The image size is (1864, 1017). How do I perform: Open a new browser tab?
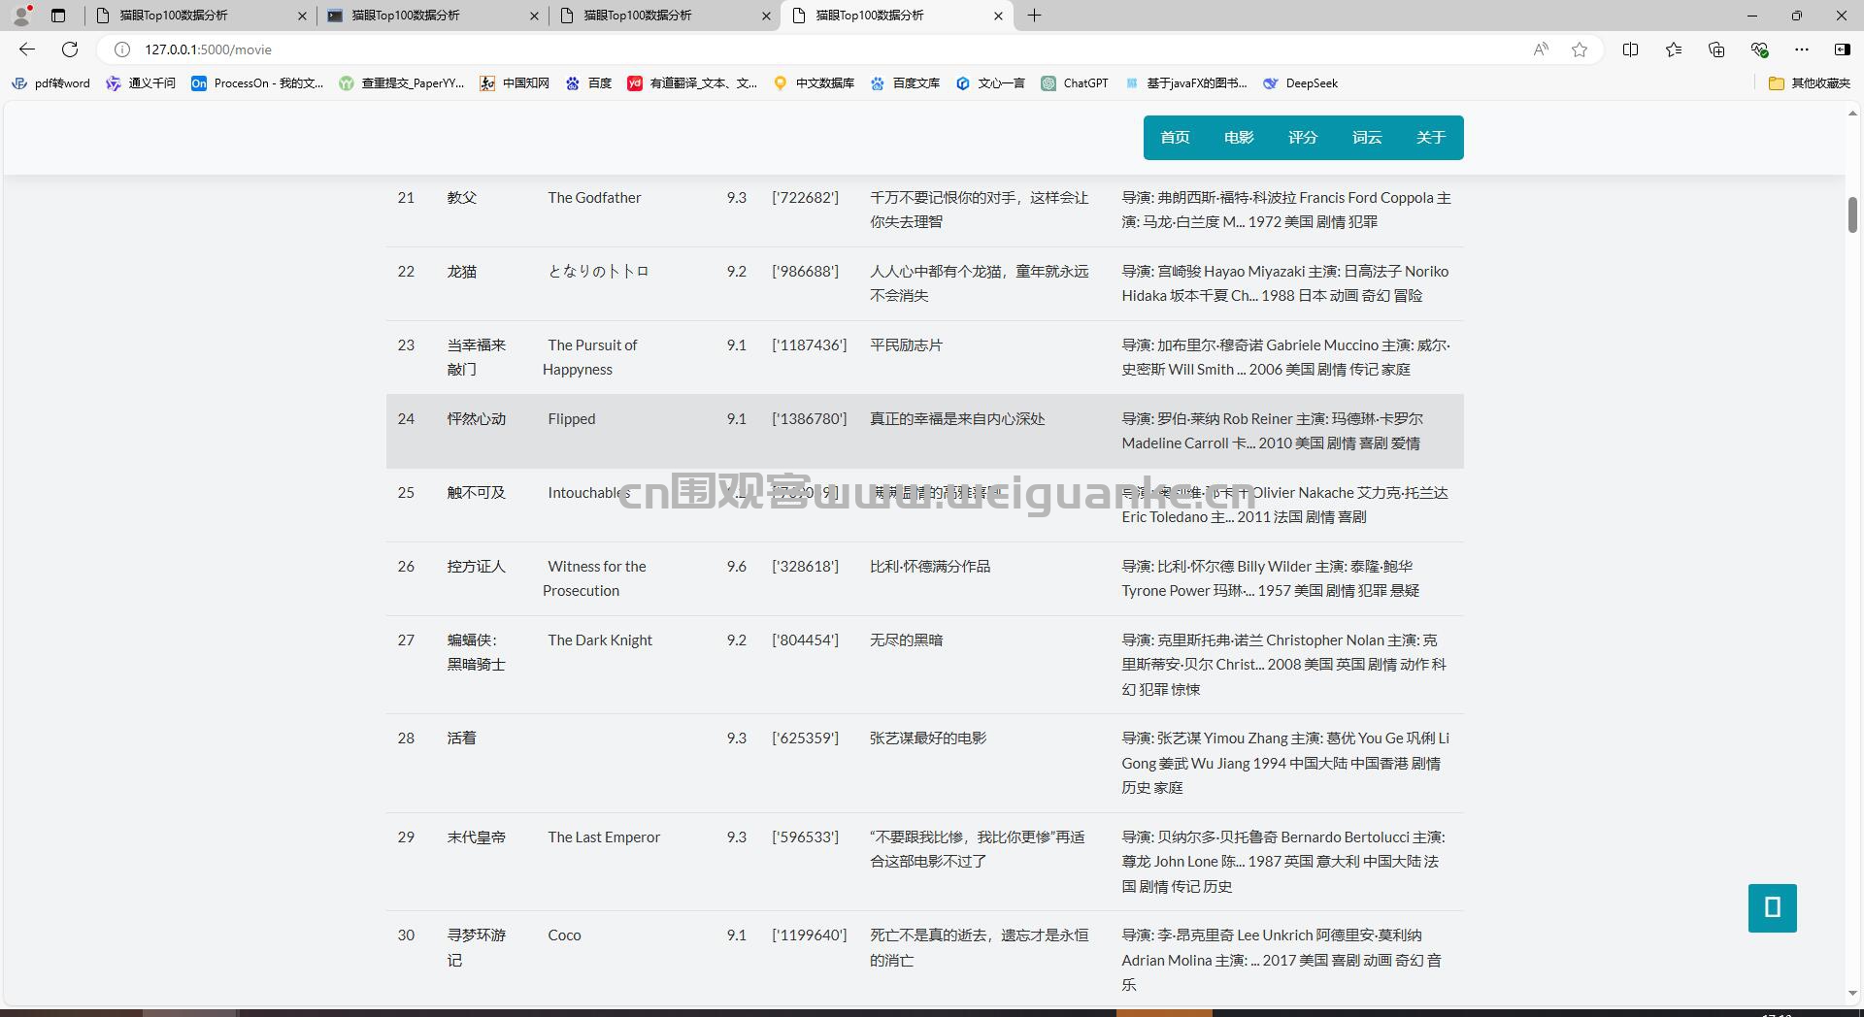1035,16
